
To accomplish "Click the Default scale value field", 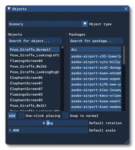I will tap(48, 130).
